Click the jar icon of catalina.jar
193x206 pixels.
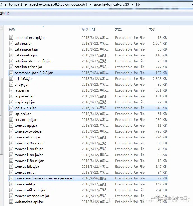pos(11,43)
